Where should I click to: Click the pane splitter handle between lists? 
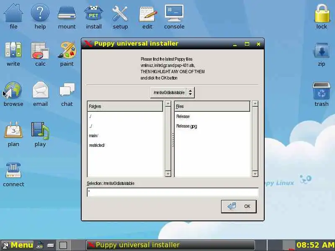173,140
